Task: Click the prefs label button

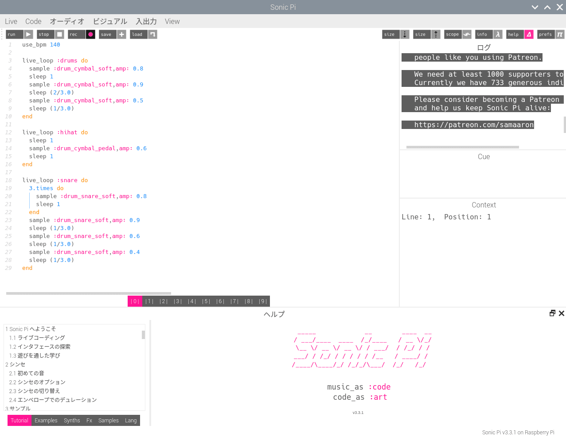Action: click(x=546, y=35)
